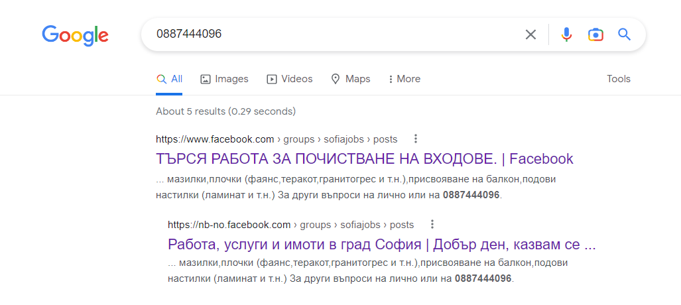
Task: Click the https://www.facebook.com breadcrumb URL
Action: click(215, 139)
